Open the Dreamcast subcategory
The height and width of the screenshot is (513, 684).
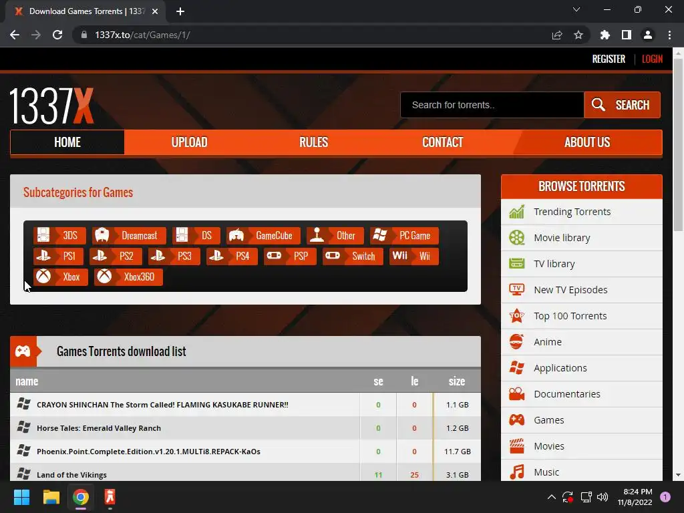pyautogui.click(x=129, y=236)
